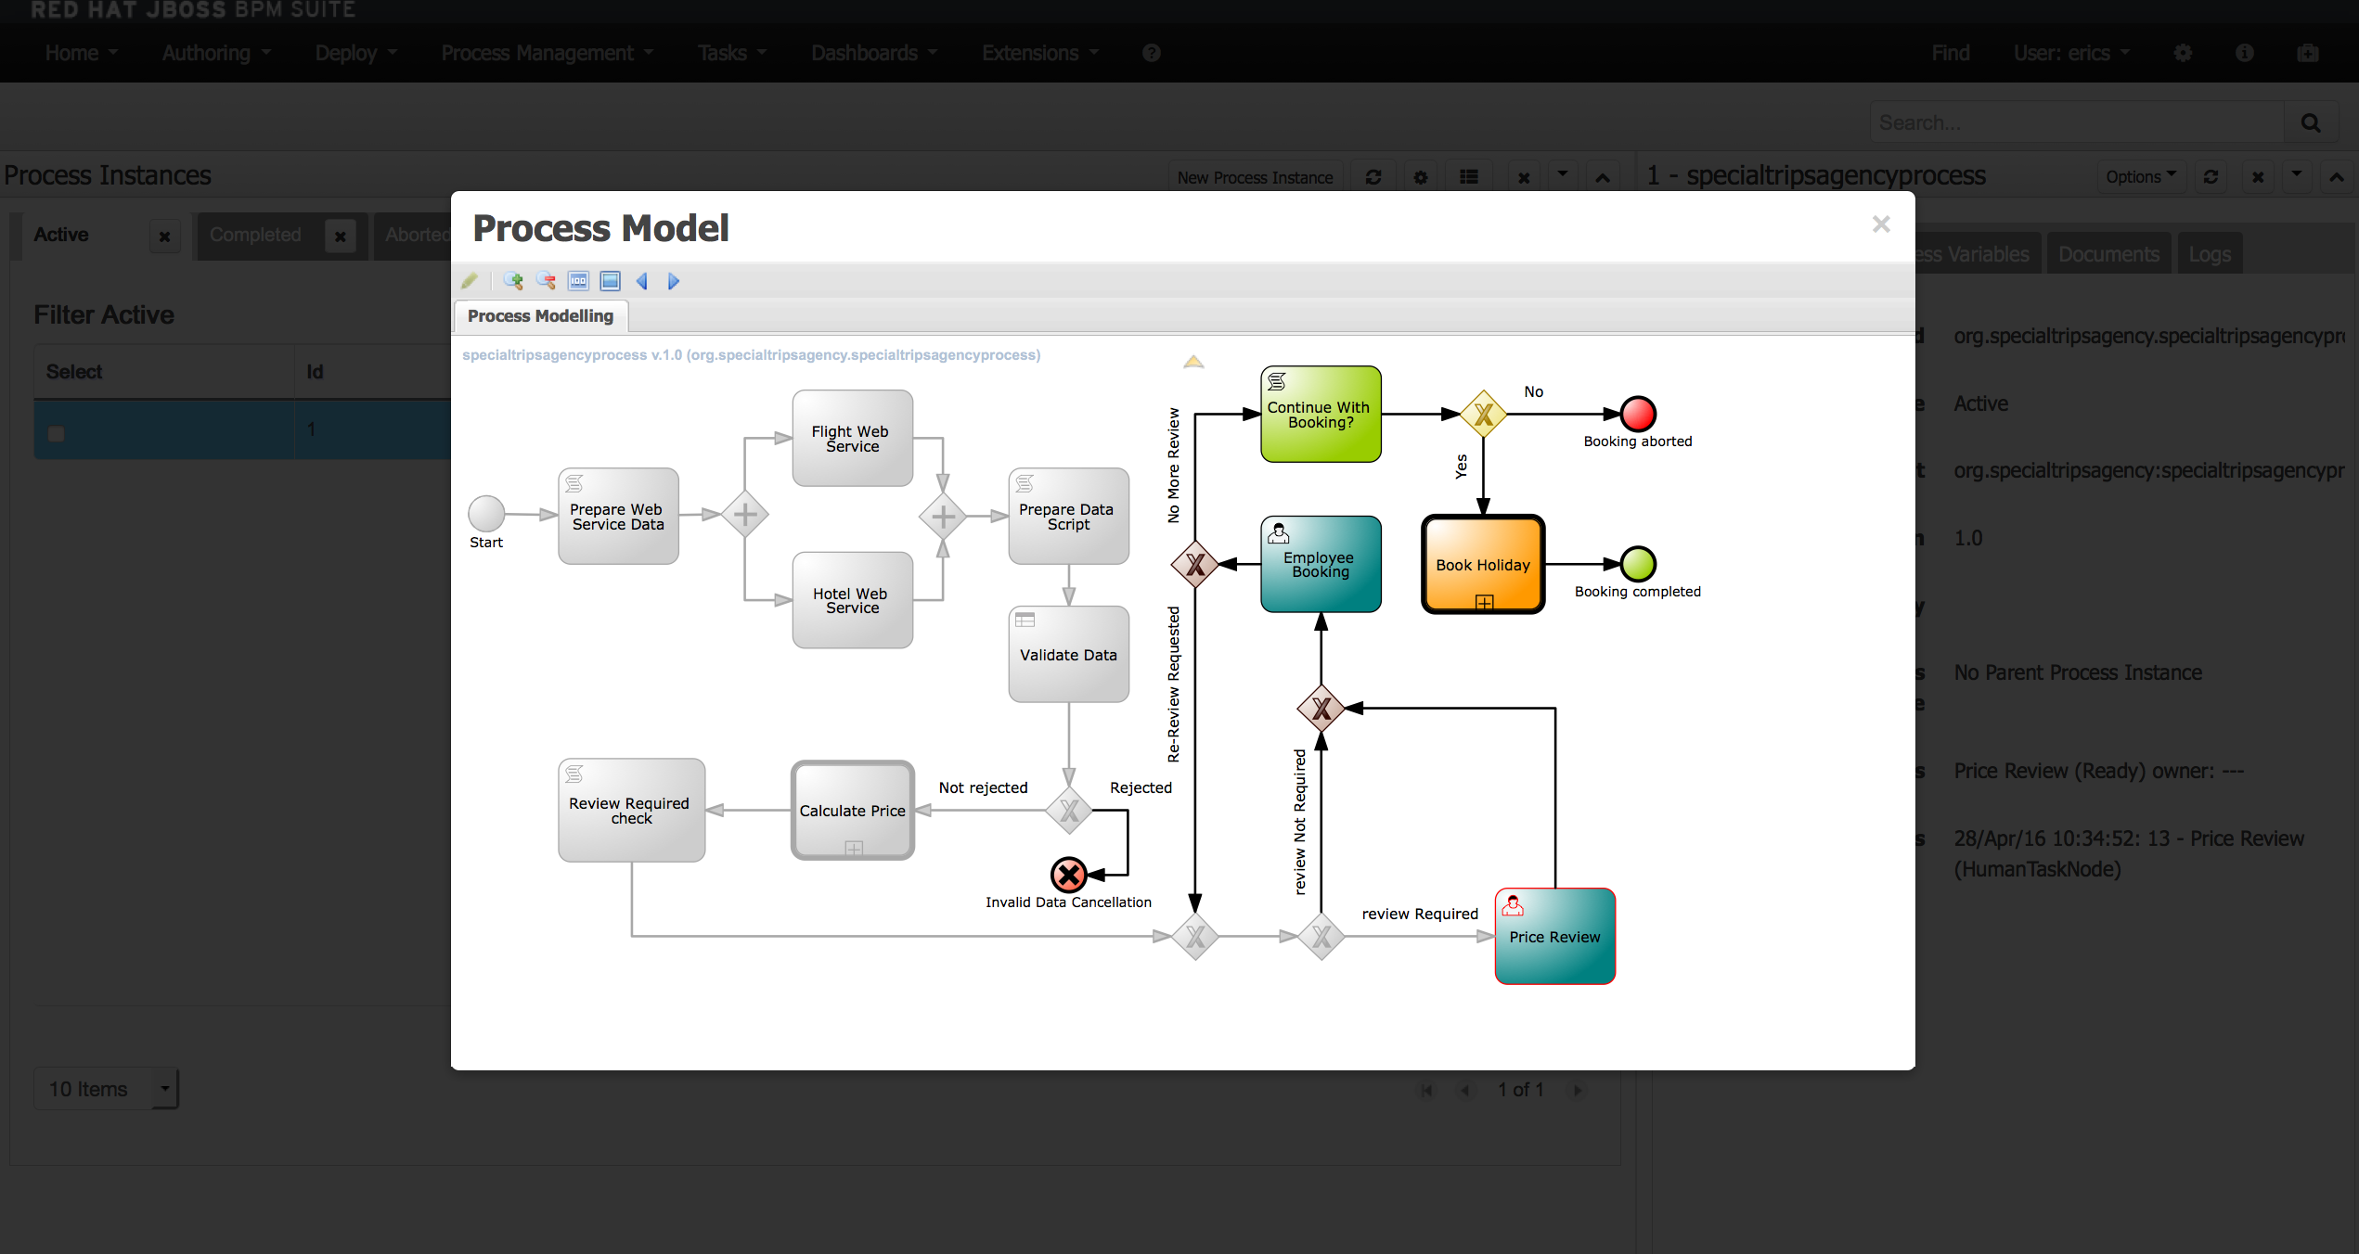Click the Book Holiday subprocess expand marker

coord(1484,603)
